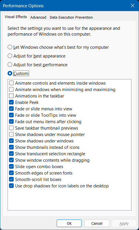Viewport: 139px width, 230px height.
Task: Uncheck Show window contents while dragging
Action: click(x=11, y=160)
